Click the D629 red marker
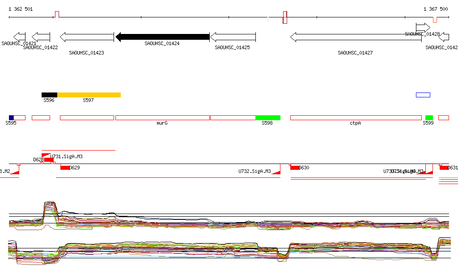458x273 pixels. click(65, 168)
